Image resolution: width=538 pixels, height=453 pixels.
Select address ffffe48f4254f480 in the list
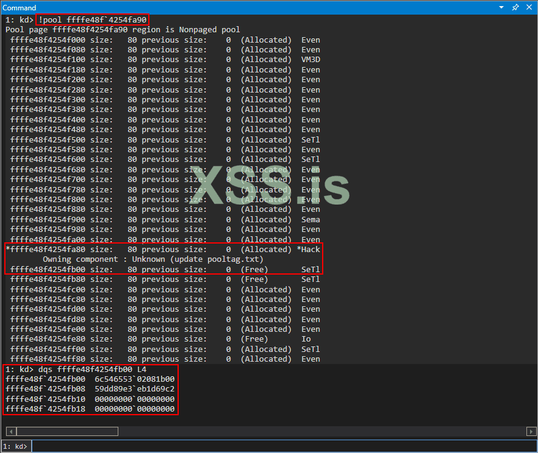pyautogui.click(x=48, y=130)
